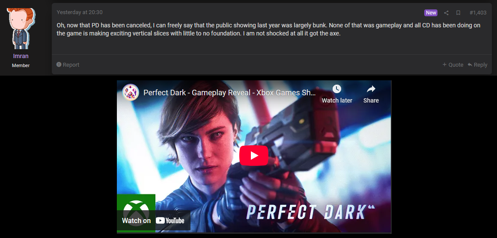Click the Perfect Dark Gameplay Reveal video title

coord(230,93)
